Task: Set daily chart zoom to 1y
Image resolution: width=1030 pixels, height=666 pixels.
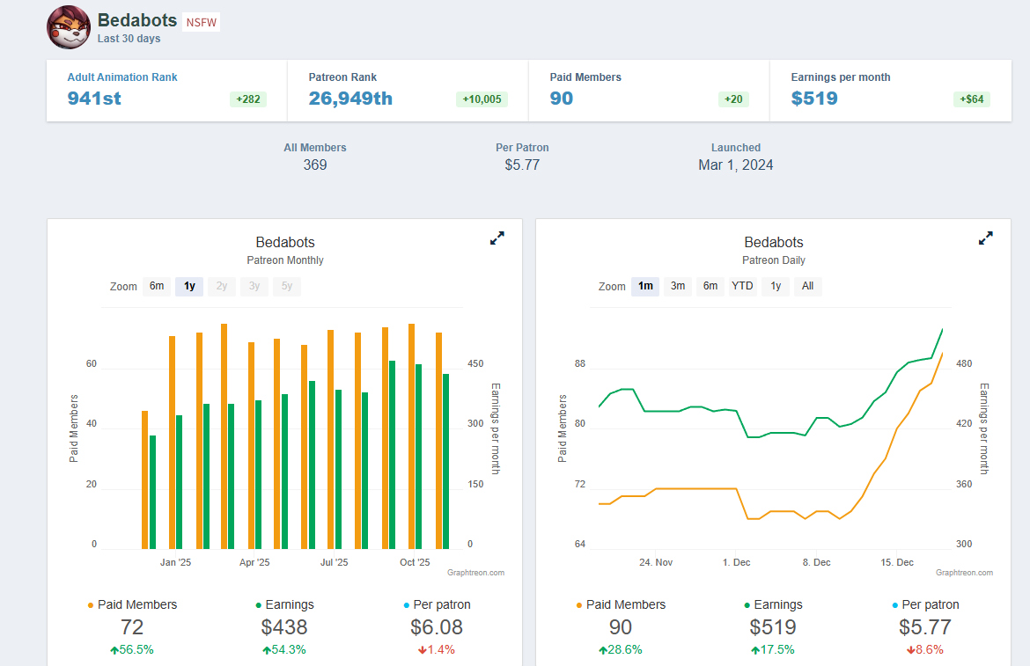Action: 776,286
